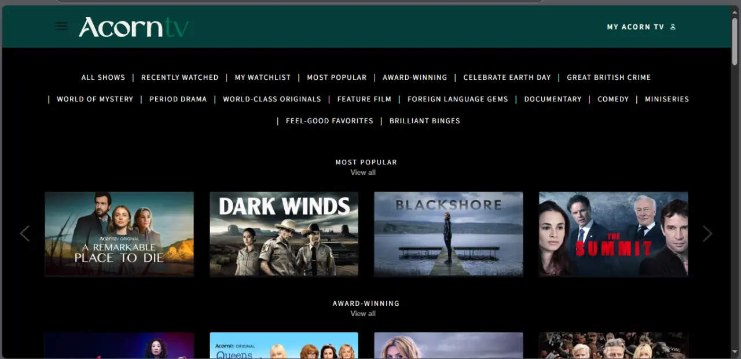
Task: Browse World of Mystery category
Action: click(x=95, y=99)
